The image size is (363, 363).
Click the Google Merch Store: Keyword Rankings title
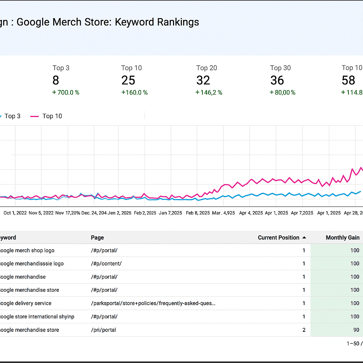108,22
